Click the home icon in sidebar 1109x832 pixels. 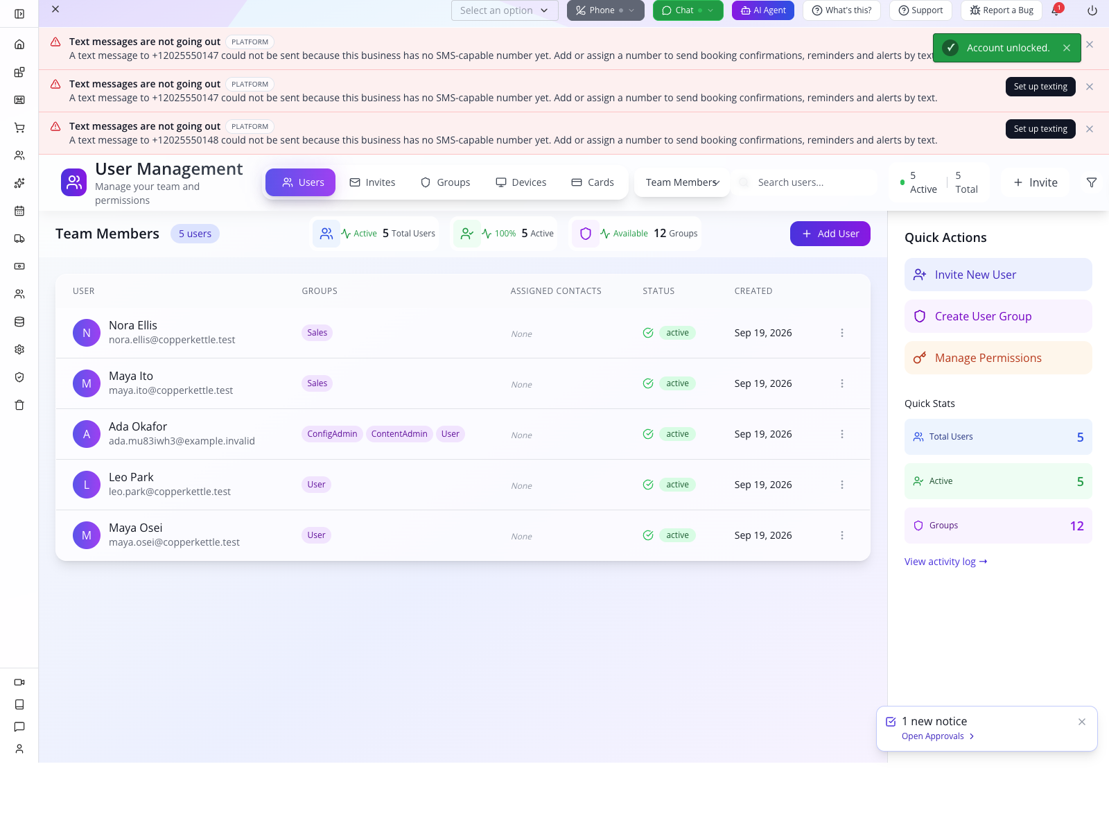pyautogui.click(x=19, y=44)
